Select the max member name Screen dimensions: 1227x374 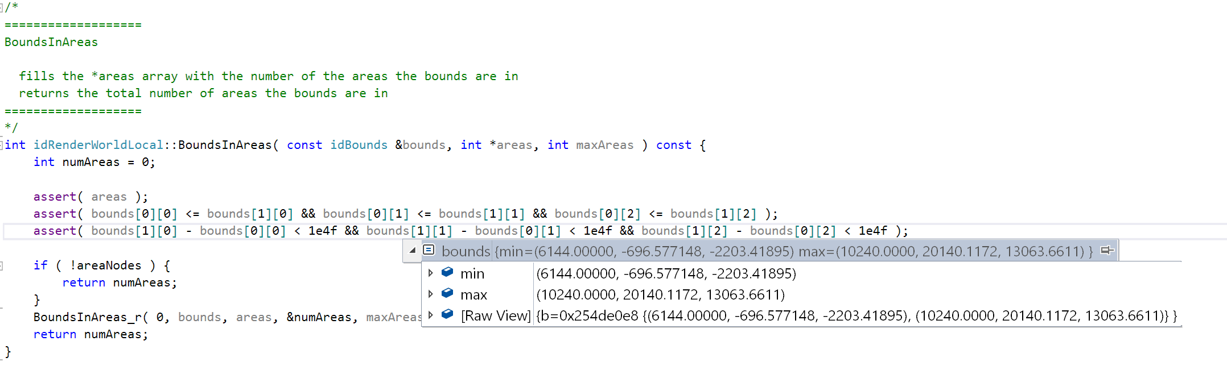[473, 295]
